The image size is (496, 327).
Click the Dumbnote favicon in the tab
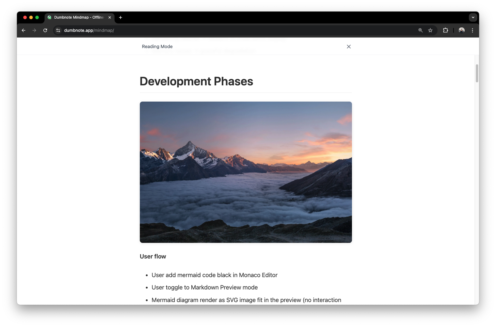[x=49, y=17]
